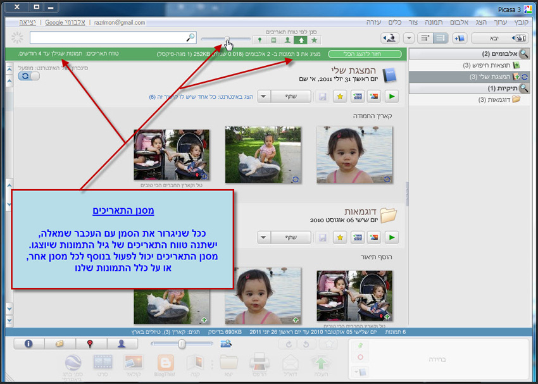The width and height of the screenshot is (538, 384).
Task: Click the הוסף תיאור description text
Action: (x=377, y=257)
